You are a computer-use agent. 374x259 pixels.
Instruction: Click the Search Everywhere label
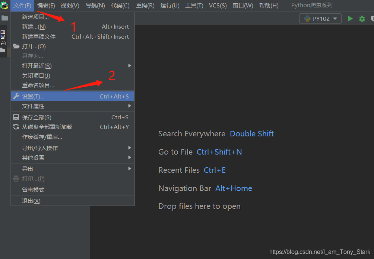(192, 134)
